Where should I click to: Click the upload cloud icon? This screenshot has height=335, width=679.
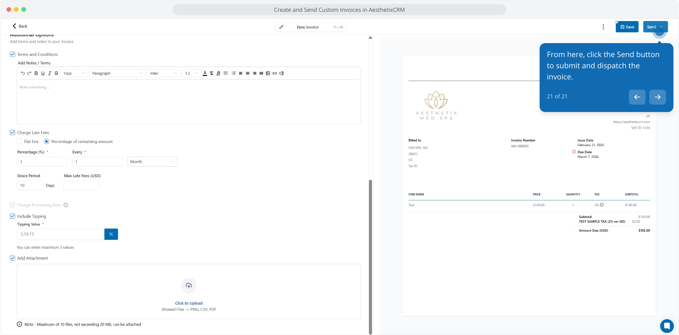tap(189, 285)
